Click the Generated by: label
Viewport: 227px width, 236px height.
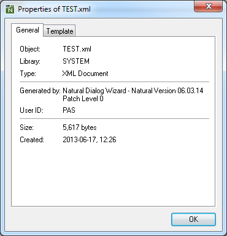click(40, 91)
